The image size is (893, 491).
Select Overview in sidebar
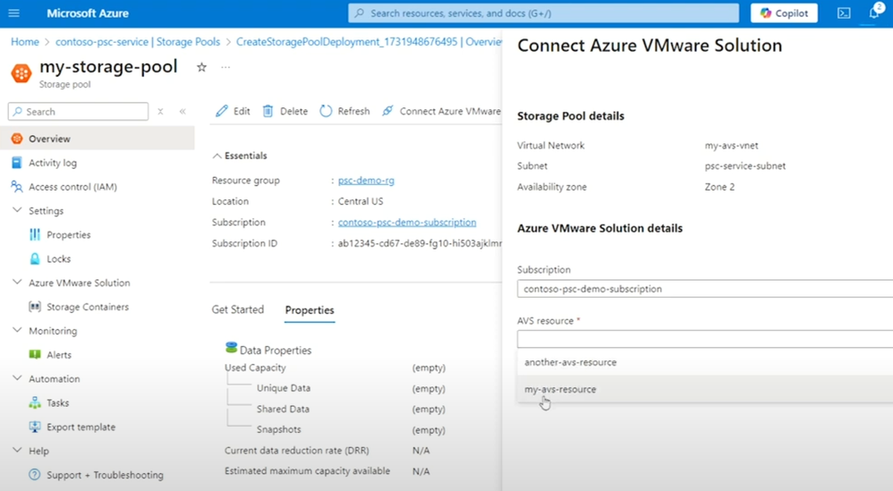click(x=98, y=139)
